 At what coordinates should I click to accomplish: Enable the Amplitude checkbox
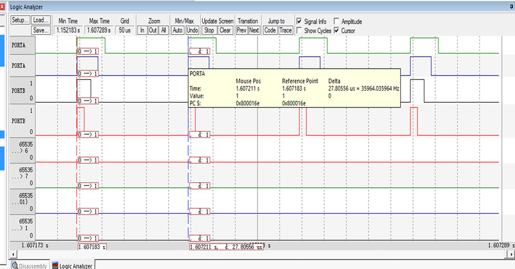click(x=337, y=22)
